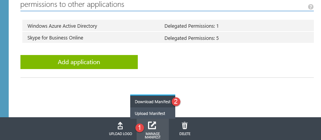This screenshot has height=140, width=321.
Task: Open the Delegated Permissions: 5 dropdown
Action: tap(192, 38)
